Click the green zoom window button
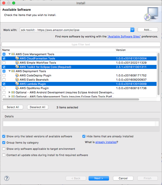This screenshot has height=185, width=162. click(x=14, y=3)
